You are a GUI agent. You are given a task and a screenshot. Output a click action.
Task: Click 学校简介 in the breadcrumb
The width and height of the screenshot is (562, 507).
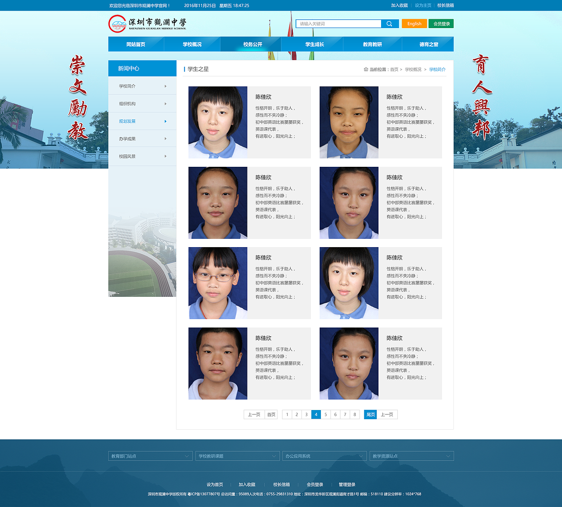(x=437, y=69)
